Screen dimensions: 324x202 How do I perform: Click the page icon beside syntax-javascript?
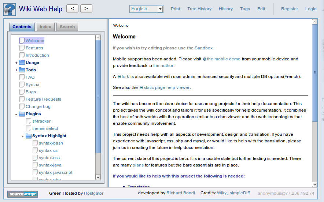(x=35, y=172)
